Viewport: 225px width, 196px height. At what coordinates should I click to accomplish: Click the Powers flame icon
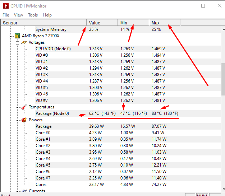pyautogui.click(x=24, y=120)
